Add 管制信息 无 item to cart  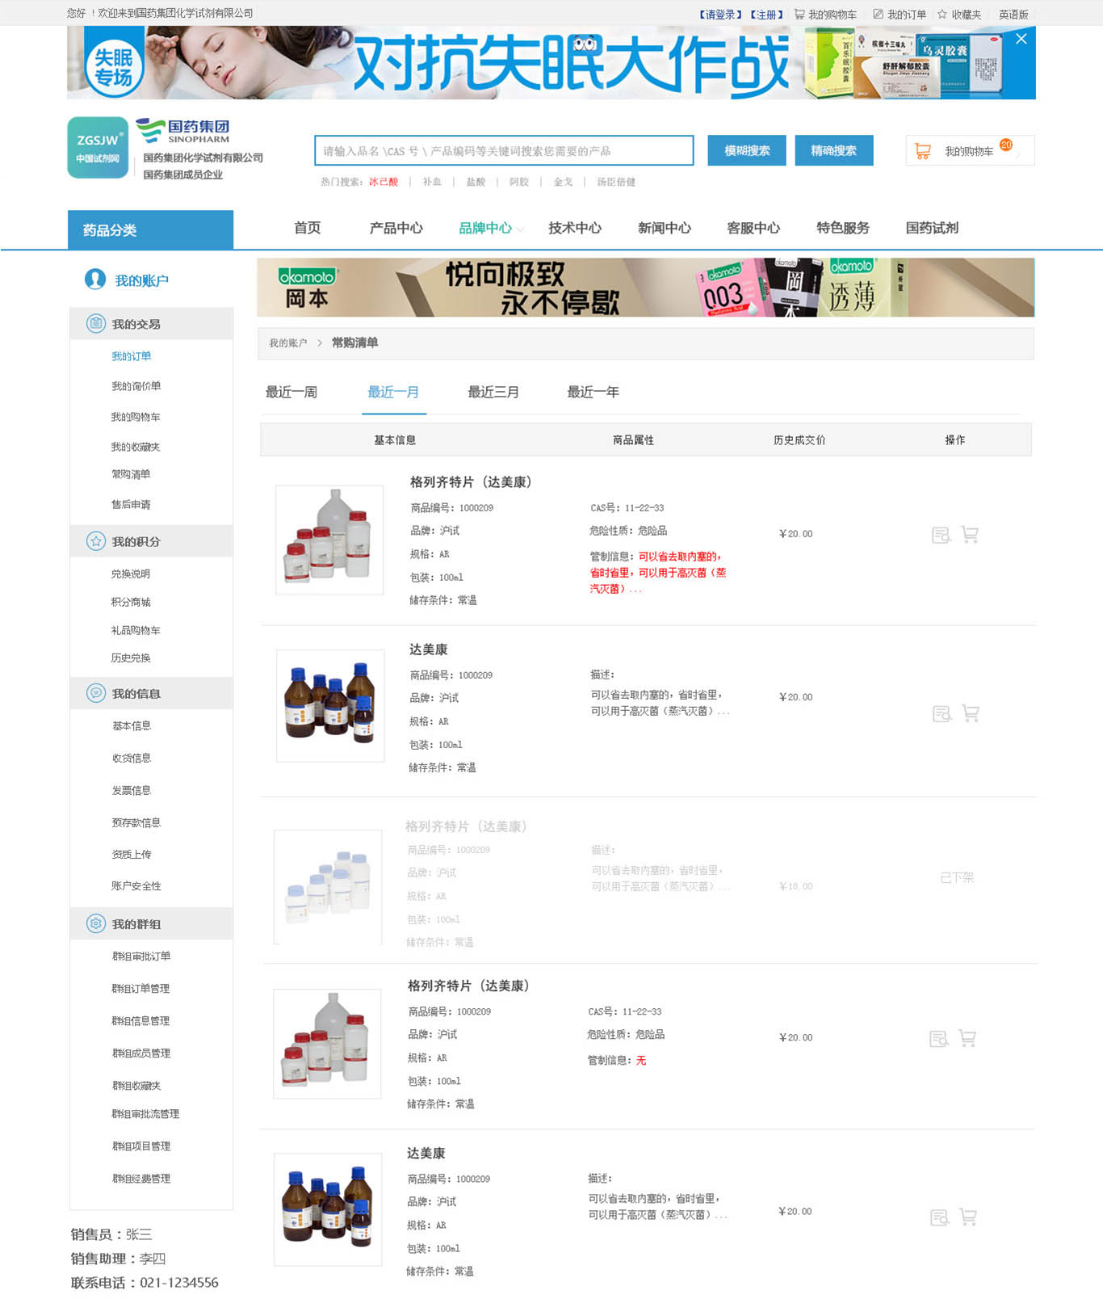click(967, 1038)
